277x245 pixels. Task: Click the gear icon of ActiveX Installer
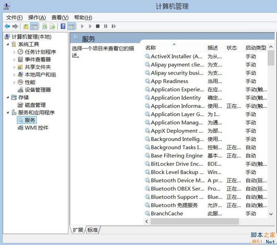pos(148,56)
